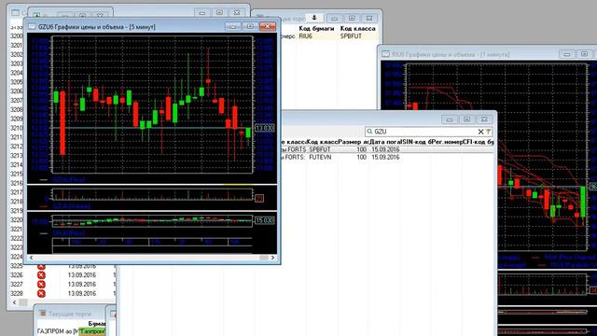Image resolution: width=597 pixels, height=336 pixels.
Task: Click the GZU6 Volume legend label
Action: [x=72, y=206]
